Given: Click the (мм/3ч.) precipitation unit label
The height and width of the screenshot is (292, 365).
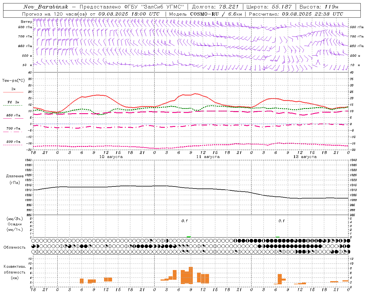Looking at the screenshot, I should point(15,219).
